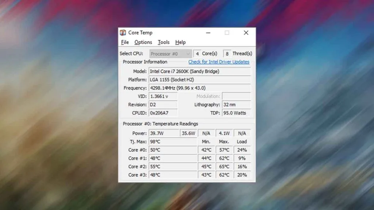Viewport: 374px width, 210px height.
Task: Close the Core Temp window
Action: click(x=246, y=33)
